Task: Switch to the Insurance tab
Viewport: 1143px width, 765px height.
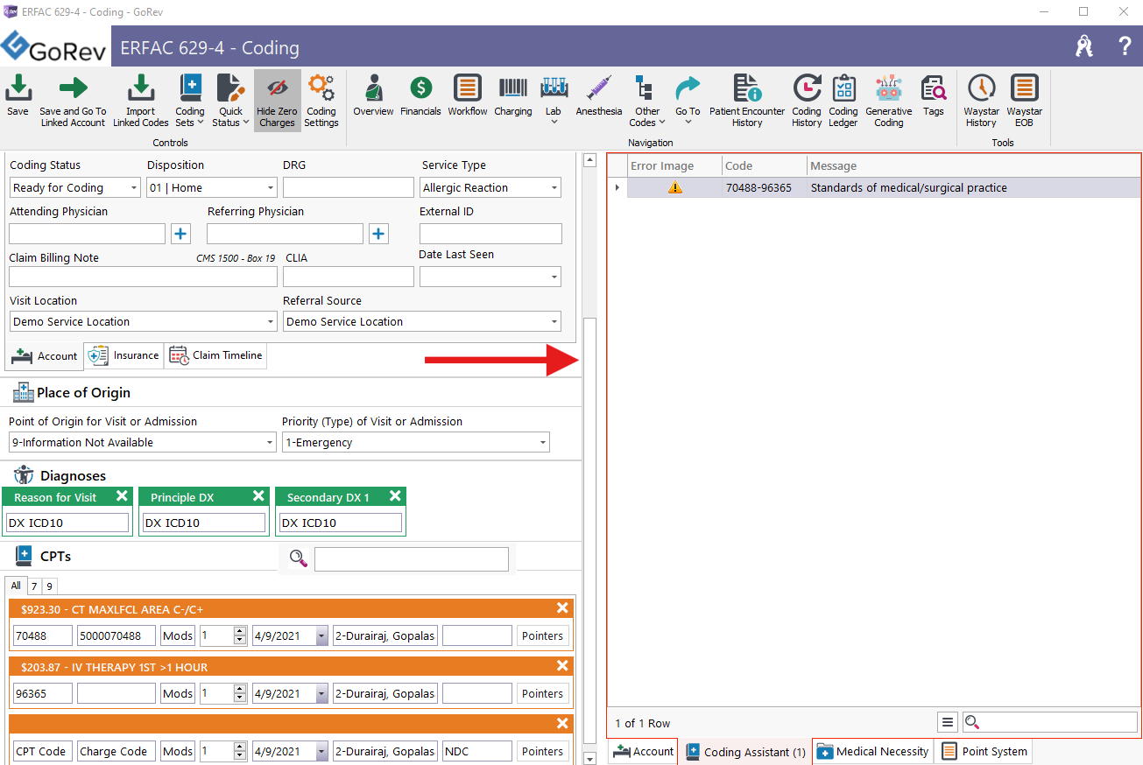Action: click(x=123, y=355)
